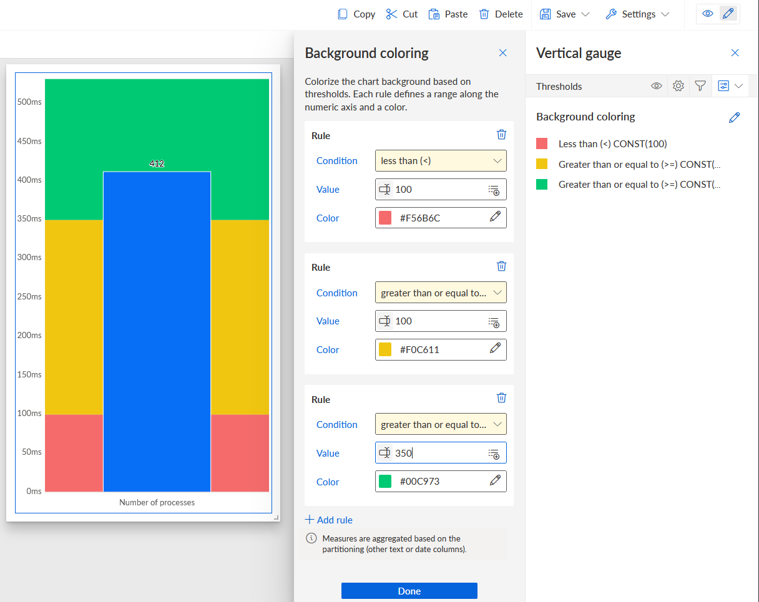This screenshot has width=759, height=602.
Task: Select the green Greater than or equal entry
Action: click(629, 184)
